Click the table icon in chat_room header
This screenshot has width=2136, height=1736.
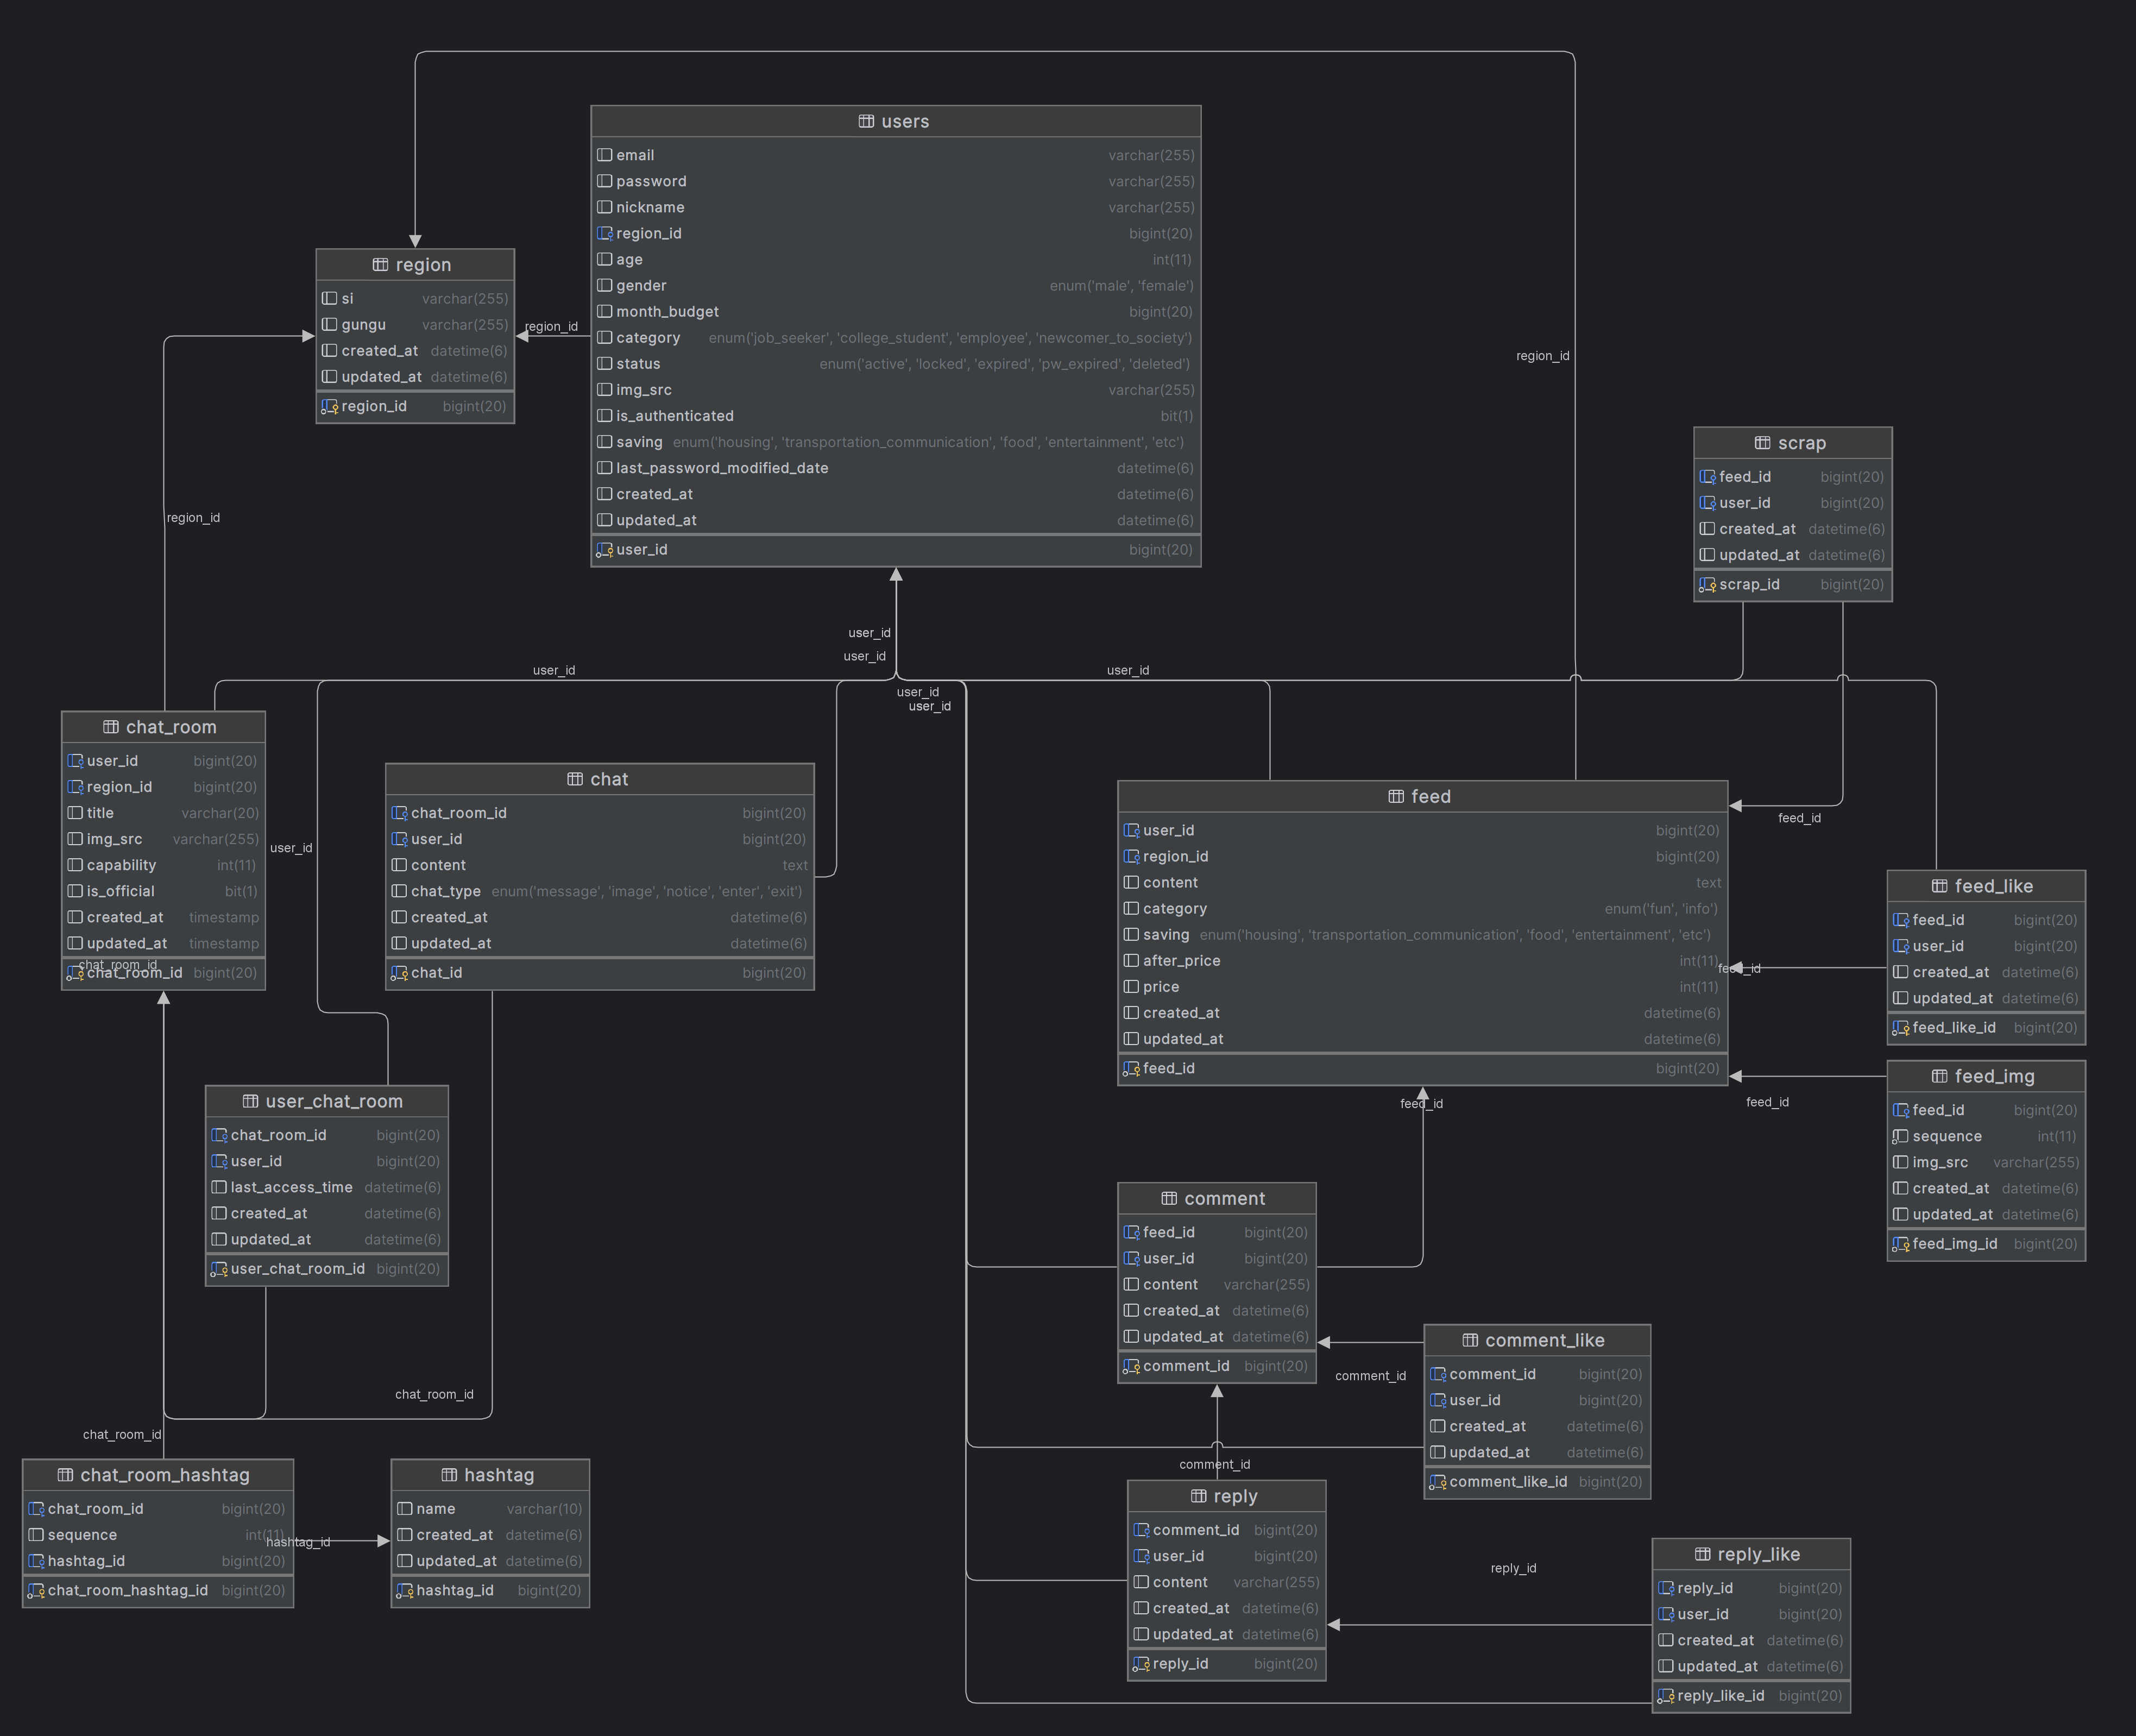tap(110, 727)
